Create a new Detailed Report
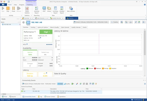Viewport: 147px width, 101px height. click(62, 10)
